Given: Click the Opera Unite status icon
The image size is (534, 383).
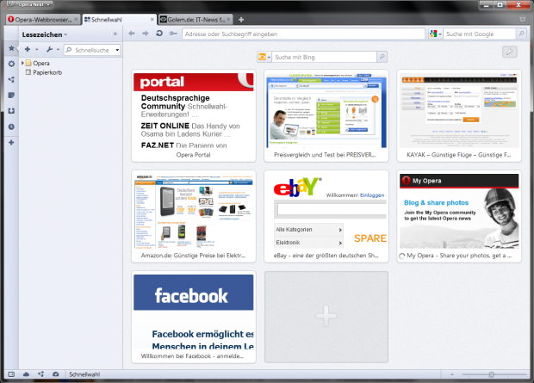Looking at the screenshot, I should [x=40, y=374].
